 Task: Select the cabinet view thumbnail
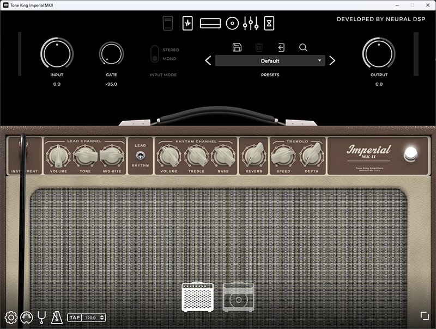point(238,297)
